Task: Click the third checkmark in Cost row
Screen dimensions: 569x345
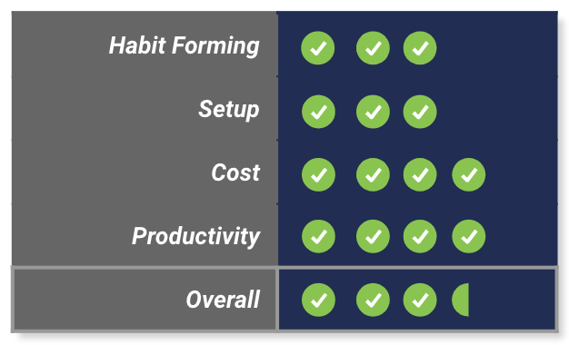Action: (420, 174)
